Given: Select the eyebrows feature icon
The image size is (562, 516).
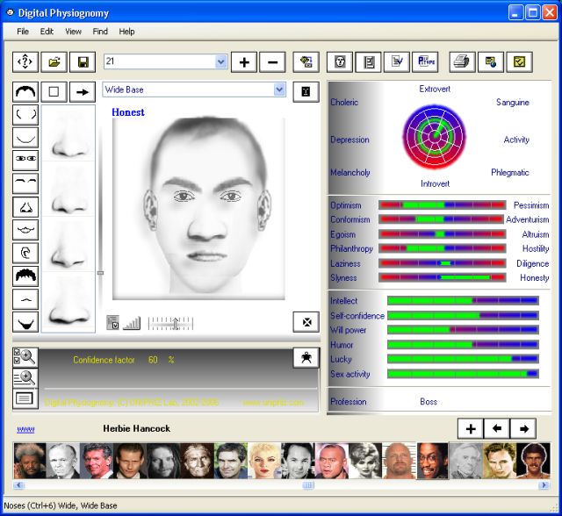Looking at the screenshot, I should 25,183.
